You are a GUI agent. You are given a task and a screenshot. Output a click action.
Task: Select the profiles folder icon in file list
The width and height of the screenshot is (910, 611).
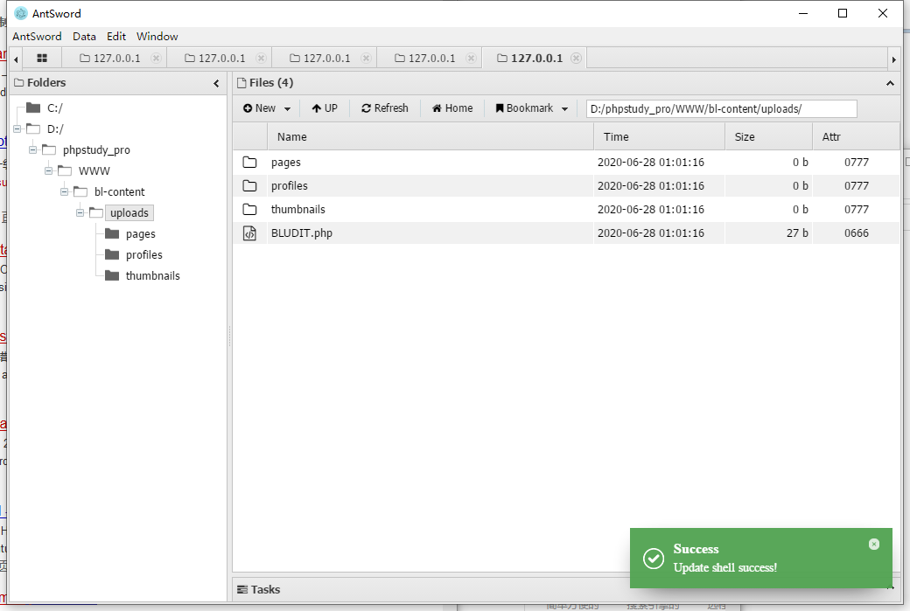249,185
